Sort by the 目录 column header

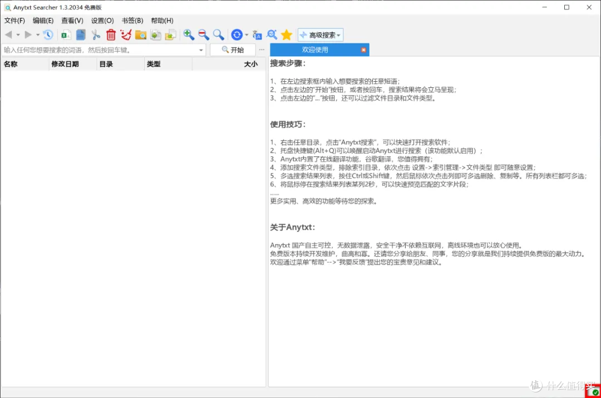tap(120, 64)
